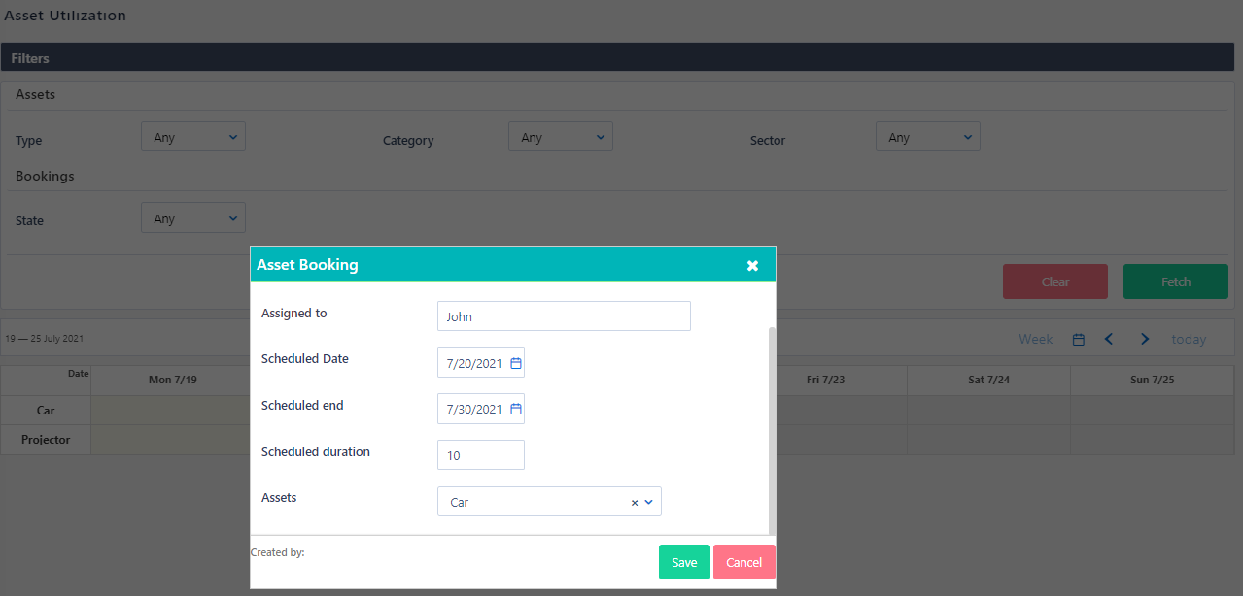
Task: Clear the current filters
Action: (1054, 281)
